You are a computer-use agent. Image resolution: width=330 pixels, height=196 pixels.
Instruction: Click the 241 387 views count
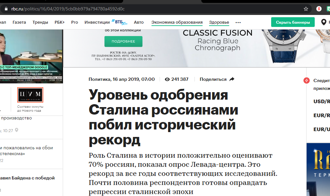180,79
